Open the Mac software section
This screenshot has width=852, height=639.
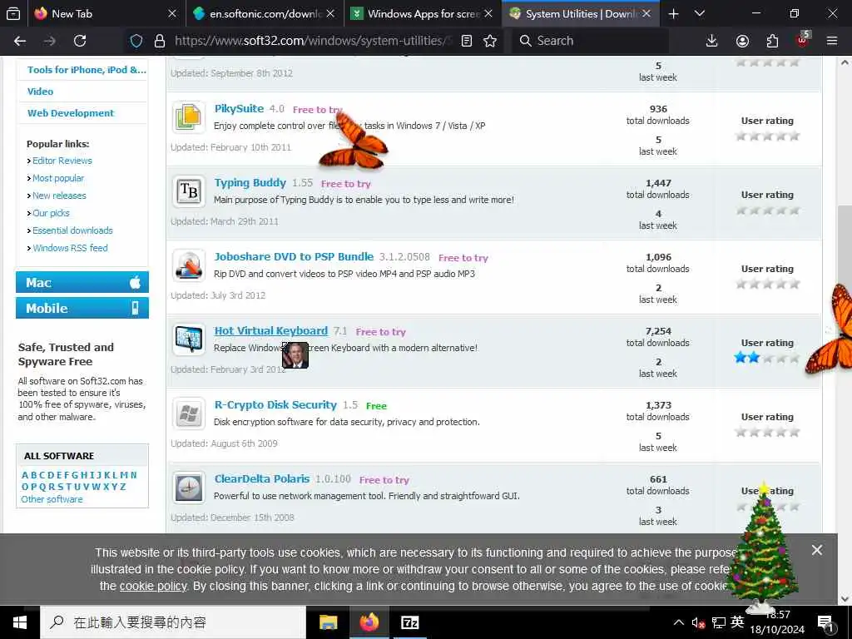(82, 283)
